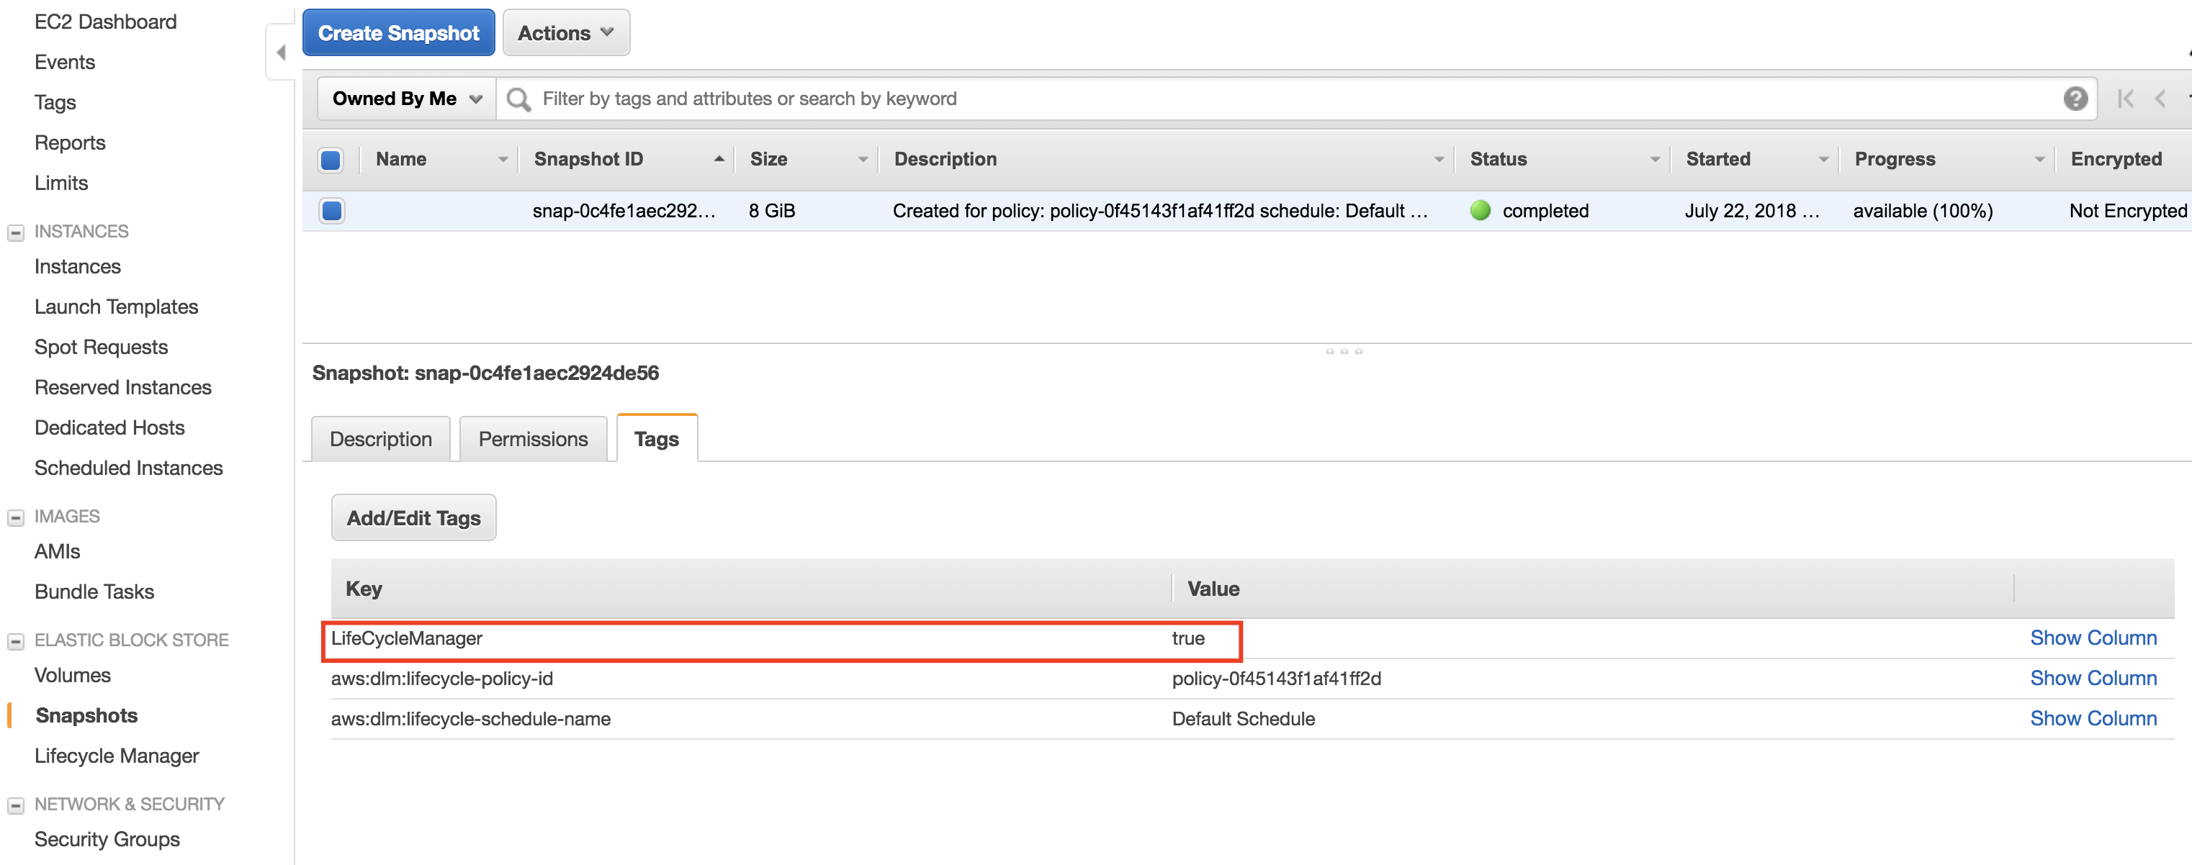This screenshot has height=865, width=2192.
Task: Collapse the INSTANCES section icon
Action: (x=15, y=232)
